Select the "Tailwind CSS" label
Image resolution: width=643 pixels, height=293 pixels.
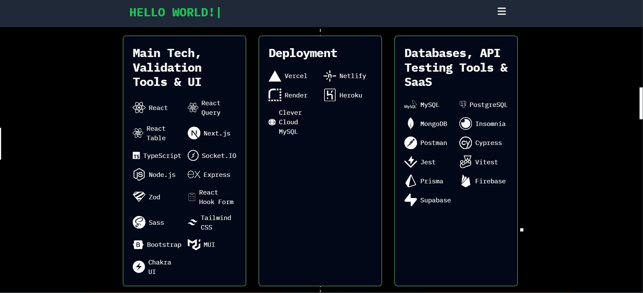216,222
